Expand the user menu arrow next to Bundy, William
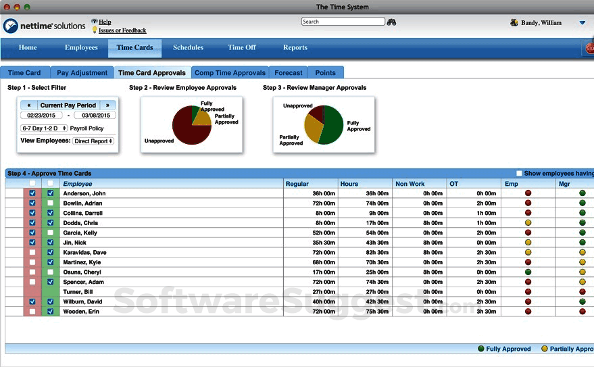This screenshot has width=594, height=367. pyautogui.click(x=582, y=23)
